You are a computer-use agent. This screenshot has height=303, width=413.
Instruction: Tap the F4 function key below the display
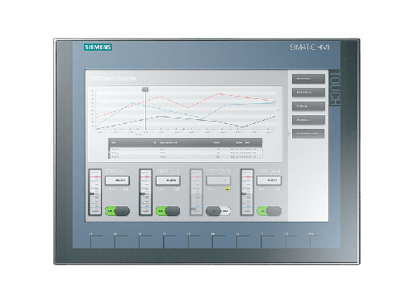point(169,241)
